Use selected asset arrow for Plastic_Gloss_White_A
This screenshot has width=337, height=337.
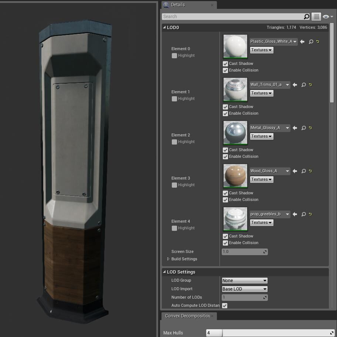302,42
